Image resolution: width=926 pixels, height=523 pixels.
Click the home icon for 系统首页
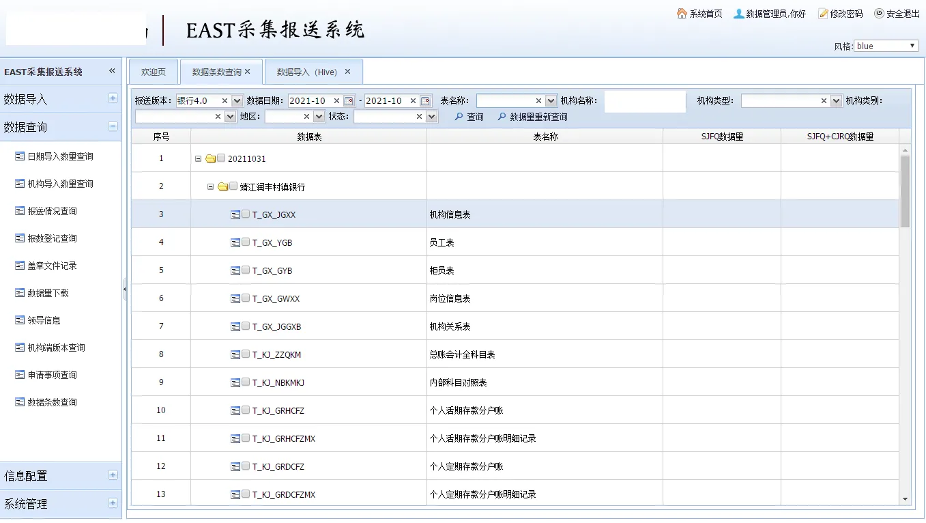click(x=682, y=14)
